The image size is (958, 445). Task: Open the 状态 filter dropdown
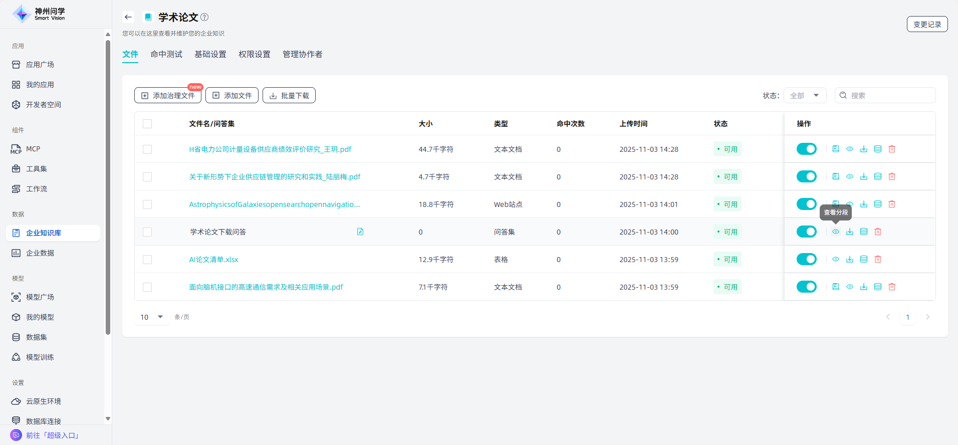click(804, 95)
